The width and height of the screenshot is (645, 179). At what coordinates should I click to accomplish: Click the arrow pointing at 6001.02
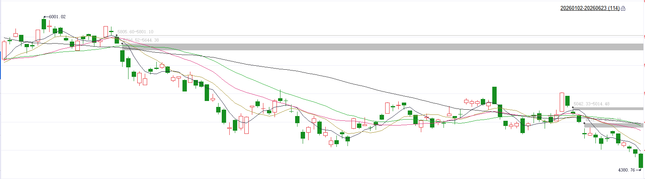(x=46, y=17)
